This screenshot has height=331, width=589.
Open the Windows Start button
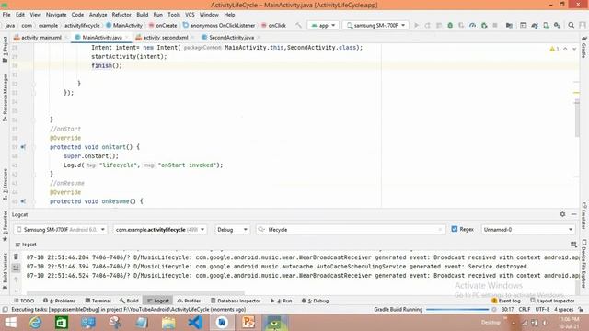10,323
